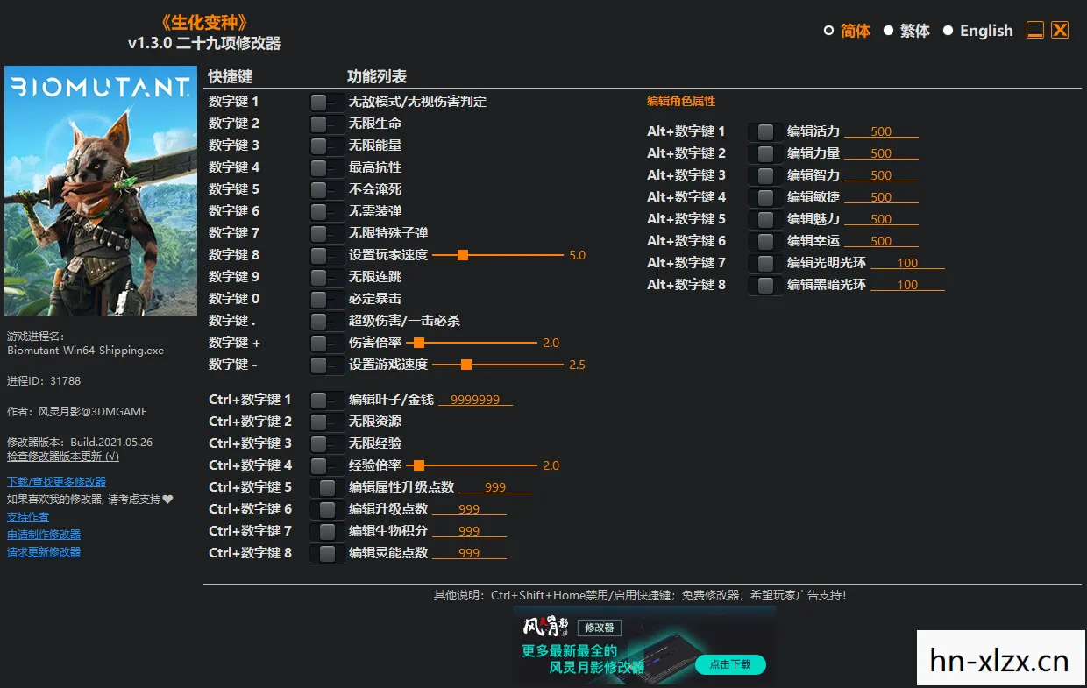The height and width of the screenshot is (688, 1087).
Task: Click the 编辑光明光环 value field
Action: pyautogui.click(x=907, y=263)
